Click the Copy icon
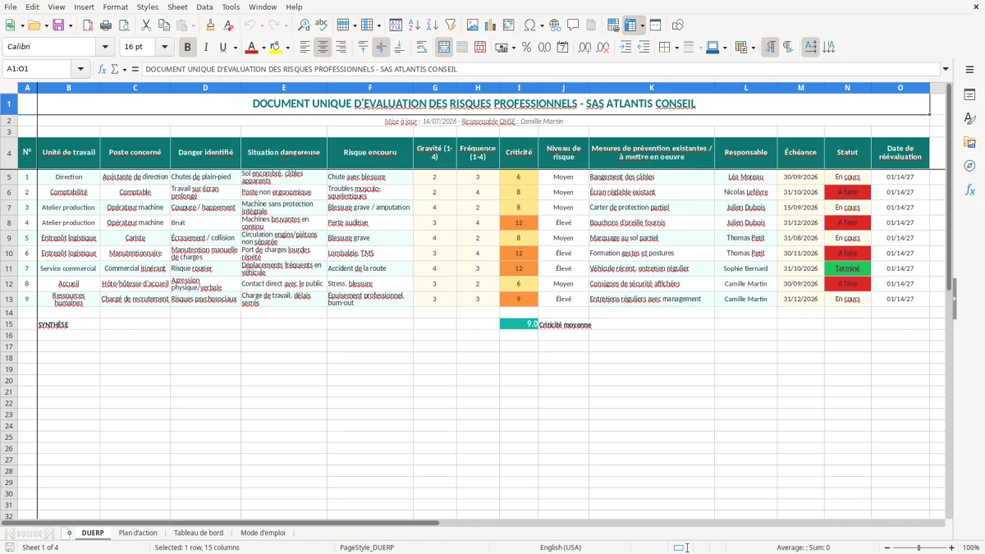 [x=163, y=25]
